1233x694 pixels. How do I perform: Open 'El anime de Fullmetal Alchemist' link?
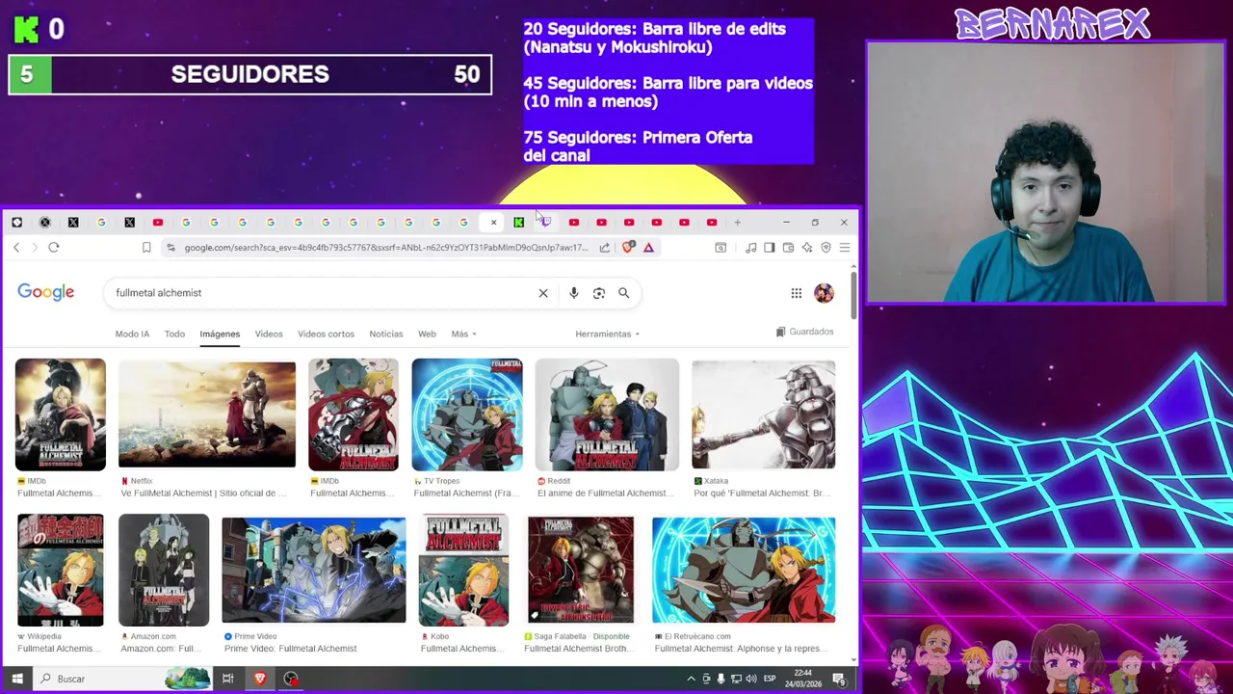(x=604, y=494)
